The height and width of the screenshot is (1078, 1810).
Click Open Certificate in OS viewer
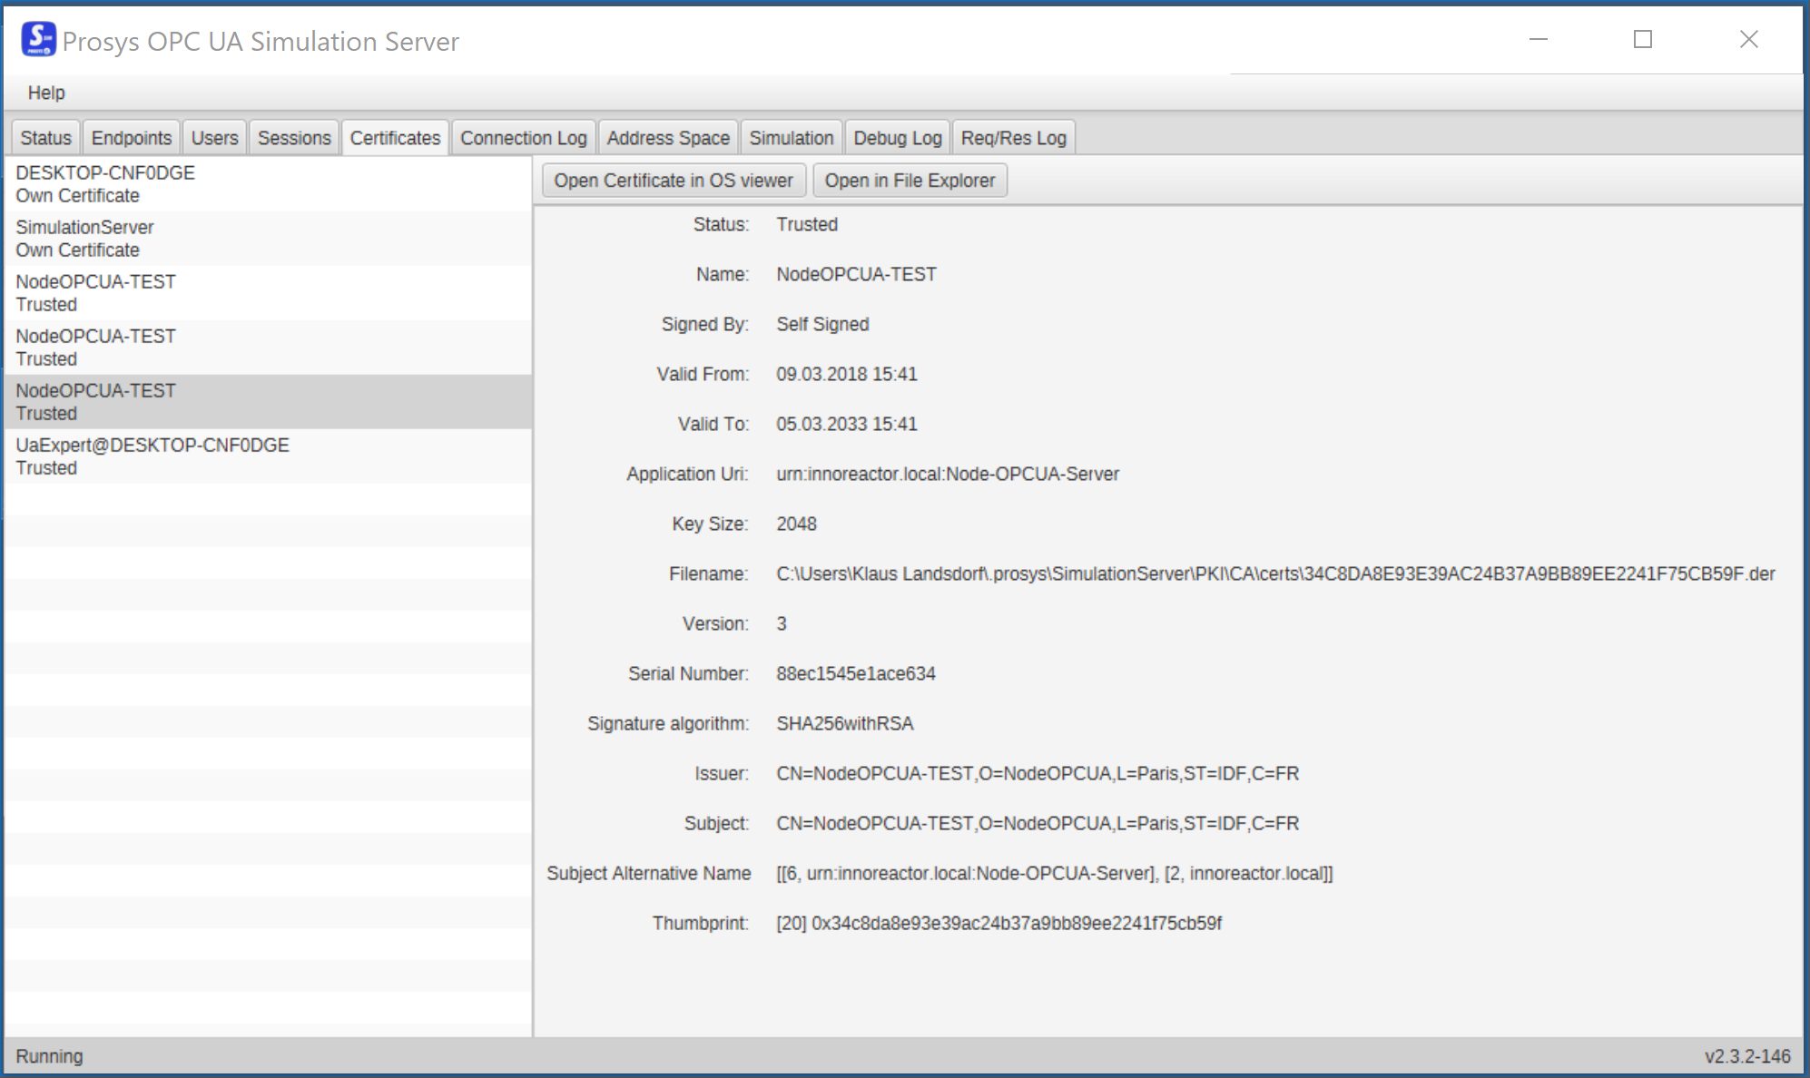click(x=674, y=180)
